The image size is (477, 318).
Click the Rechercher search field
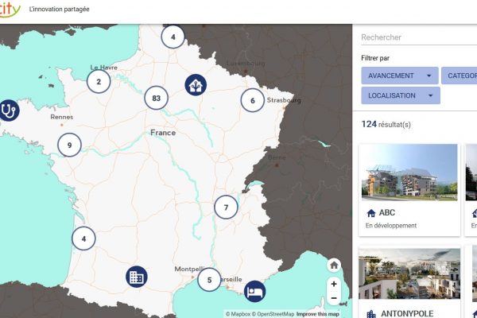[x=413, y=37]
